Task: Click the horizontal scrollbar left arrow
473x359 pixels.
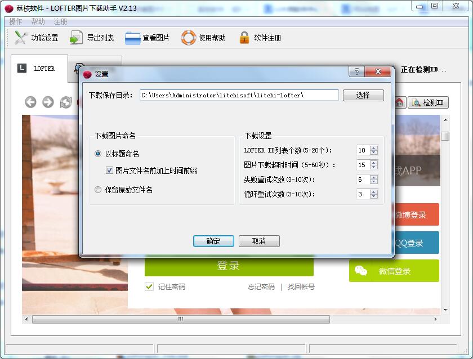Action: coord(26,319)
